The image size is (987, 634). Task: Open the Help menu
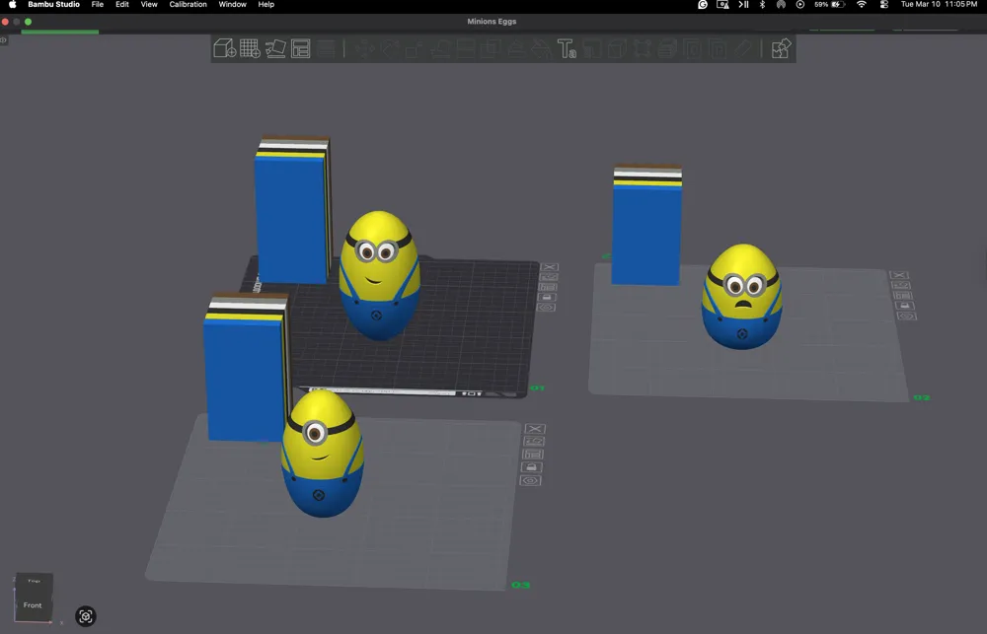point(266,4)
